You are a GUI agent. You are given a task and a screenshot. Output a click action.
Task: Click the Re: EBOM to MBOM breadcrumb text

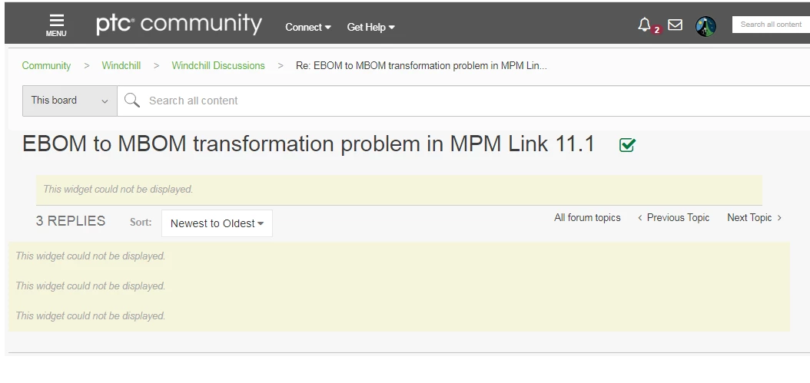point(421,65)
